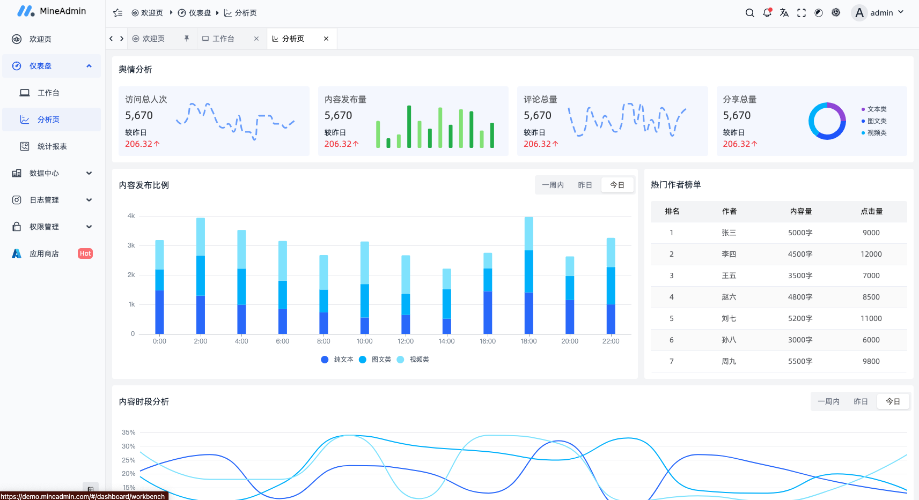The height and width of the screenshot is (500, 919).
Task: Open the notifications bell
Action: [767, 12]
